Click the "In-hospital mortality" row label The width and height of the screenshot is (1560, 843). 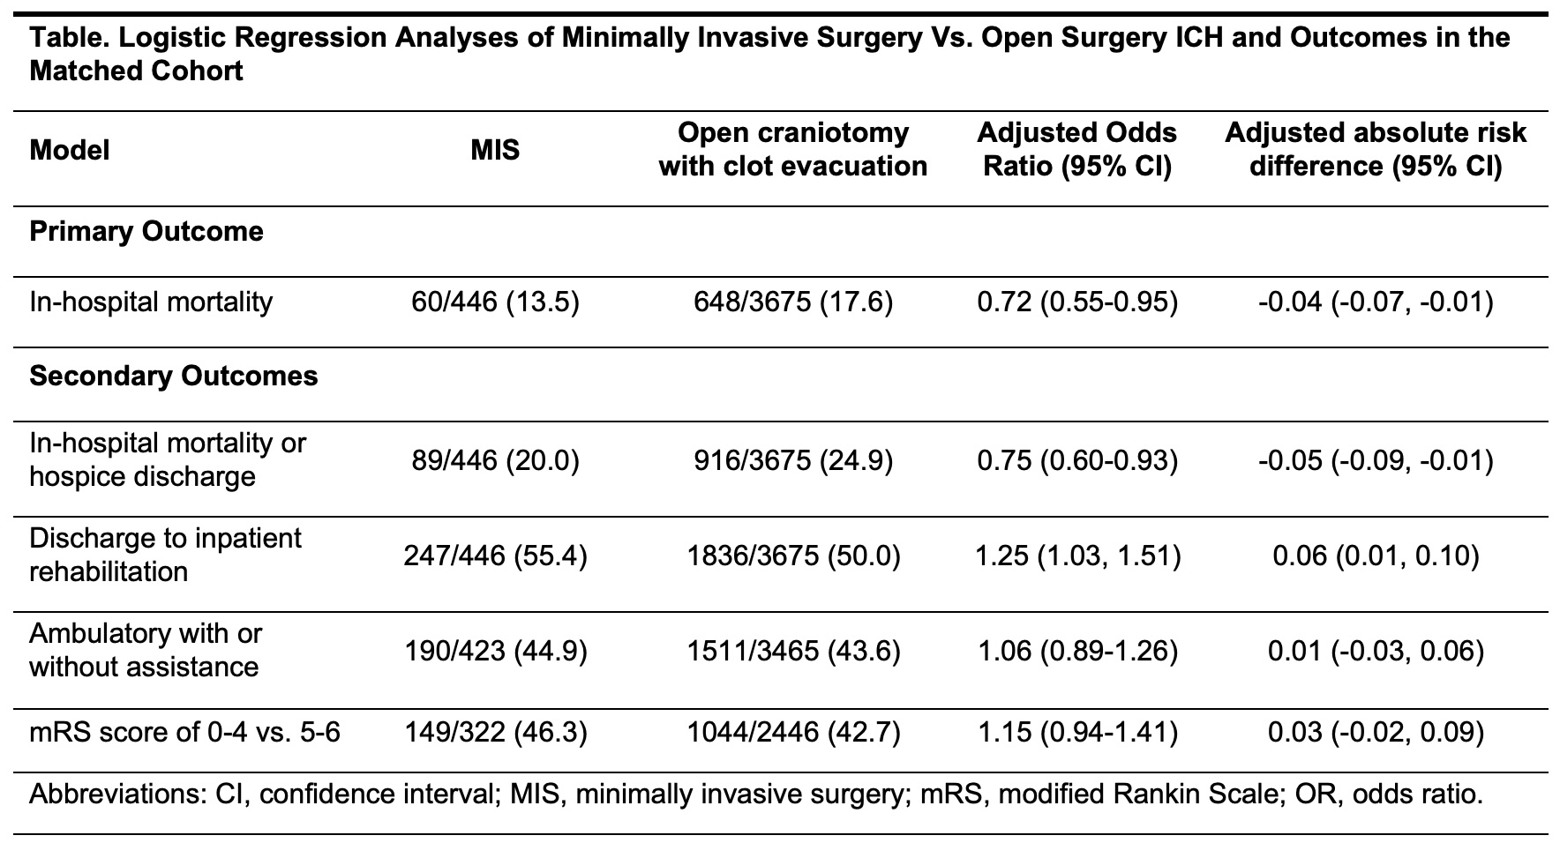click(151, 302)
